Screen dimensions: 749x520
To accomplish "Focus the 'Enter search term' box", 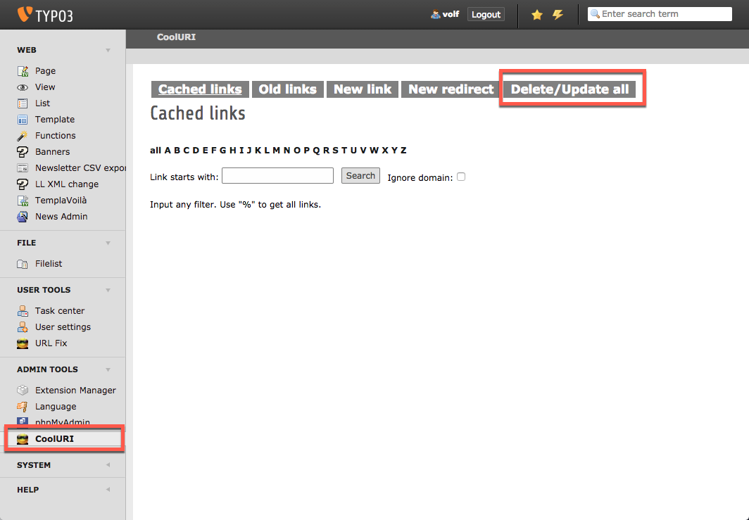I will (x=659, y=14).
